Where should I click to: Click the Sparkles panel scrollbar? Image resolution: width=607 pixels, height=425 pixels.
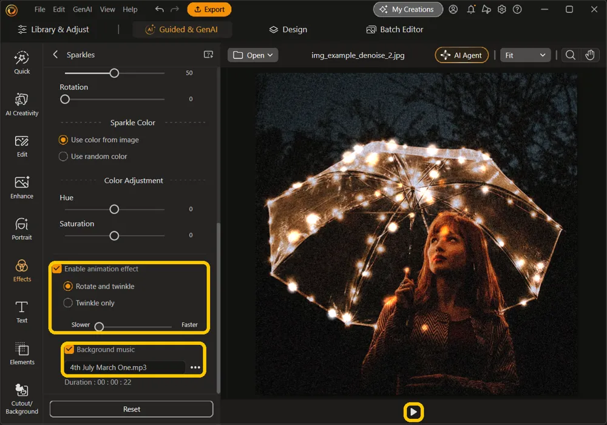[x=219, y=308]
